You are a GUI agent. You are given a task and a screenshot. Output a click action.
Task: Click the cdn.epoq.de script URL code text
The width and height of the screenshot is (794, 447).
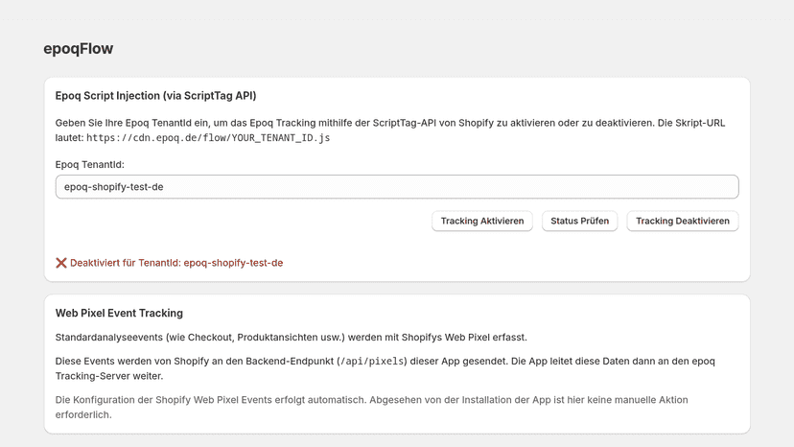click(208, 138)
